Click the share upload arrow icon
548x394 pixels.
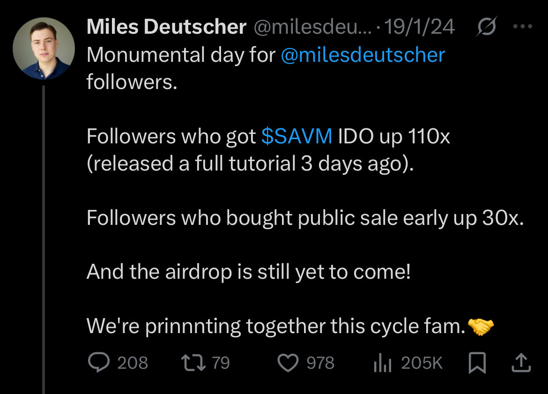pos(522,363)
